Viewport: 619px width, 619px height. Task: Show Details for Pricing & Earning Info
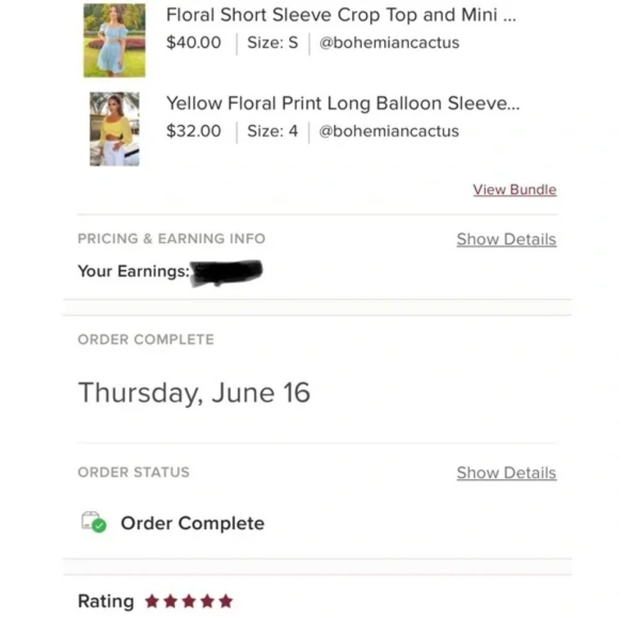506,240
